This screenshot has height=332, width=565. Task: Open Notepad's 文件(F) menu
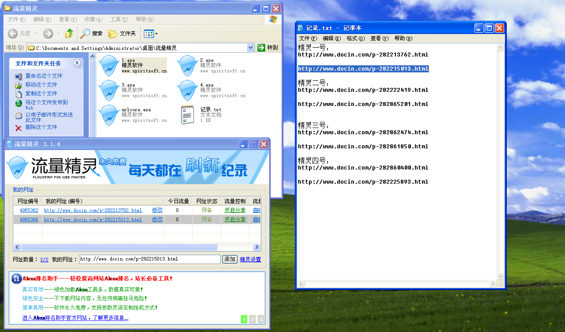[308, 38]
